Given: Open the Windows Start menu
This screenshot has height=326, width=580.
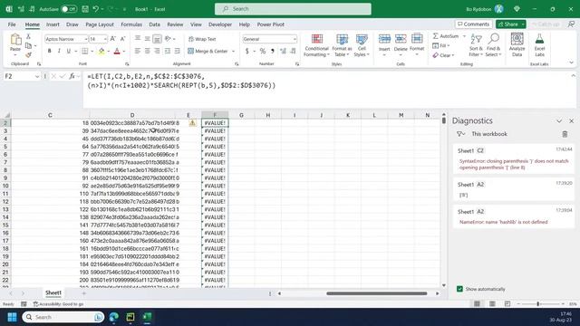Looking at the screenshot, I should pos(12,317).
